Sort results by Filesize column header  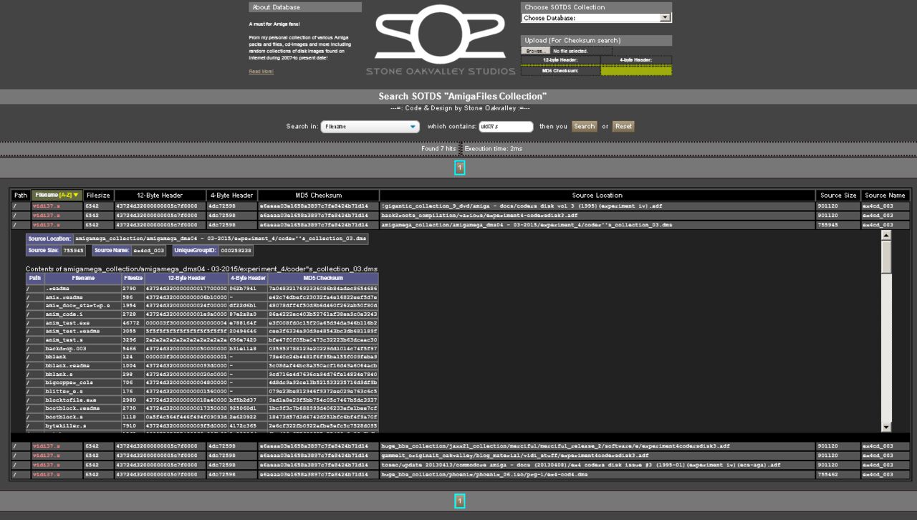point(98,195)
